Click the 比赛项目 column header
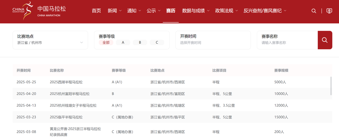 [x=219, y=70]
